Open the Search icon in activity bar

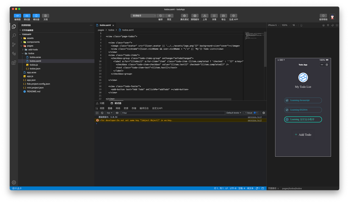14,36
